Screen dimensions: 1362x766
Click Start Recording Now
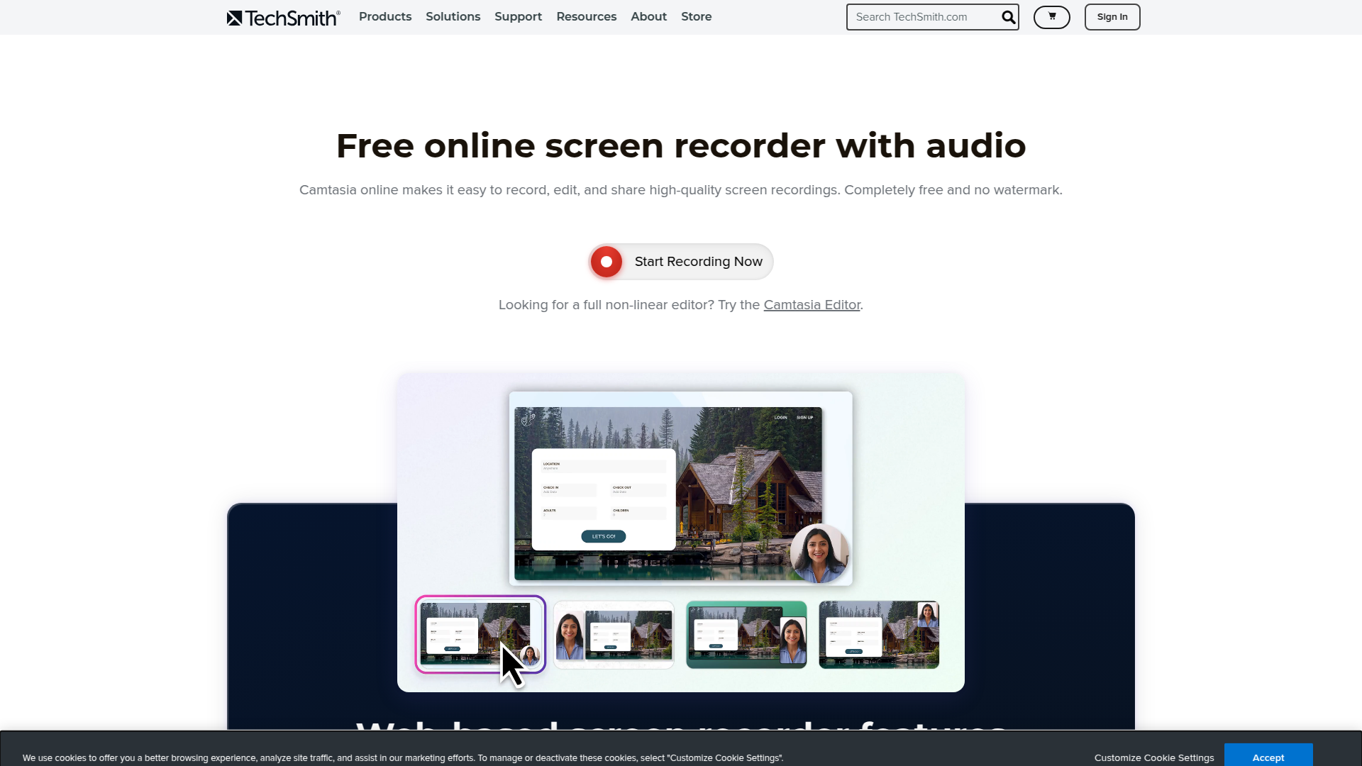699,262
